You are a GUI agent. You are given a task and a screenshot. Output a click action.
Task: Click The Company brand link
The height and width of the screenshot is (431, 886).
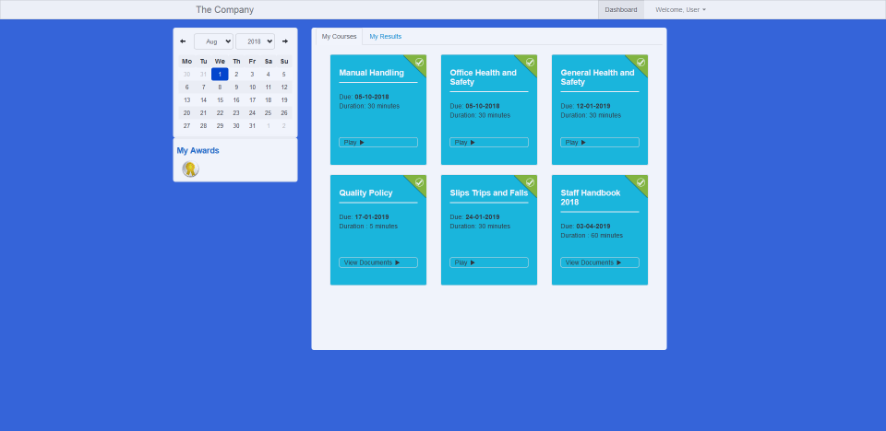point(225,9)
